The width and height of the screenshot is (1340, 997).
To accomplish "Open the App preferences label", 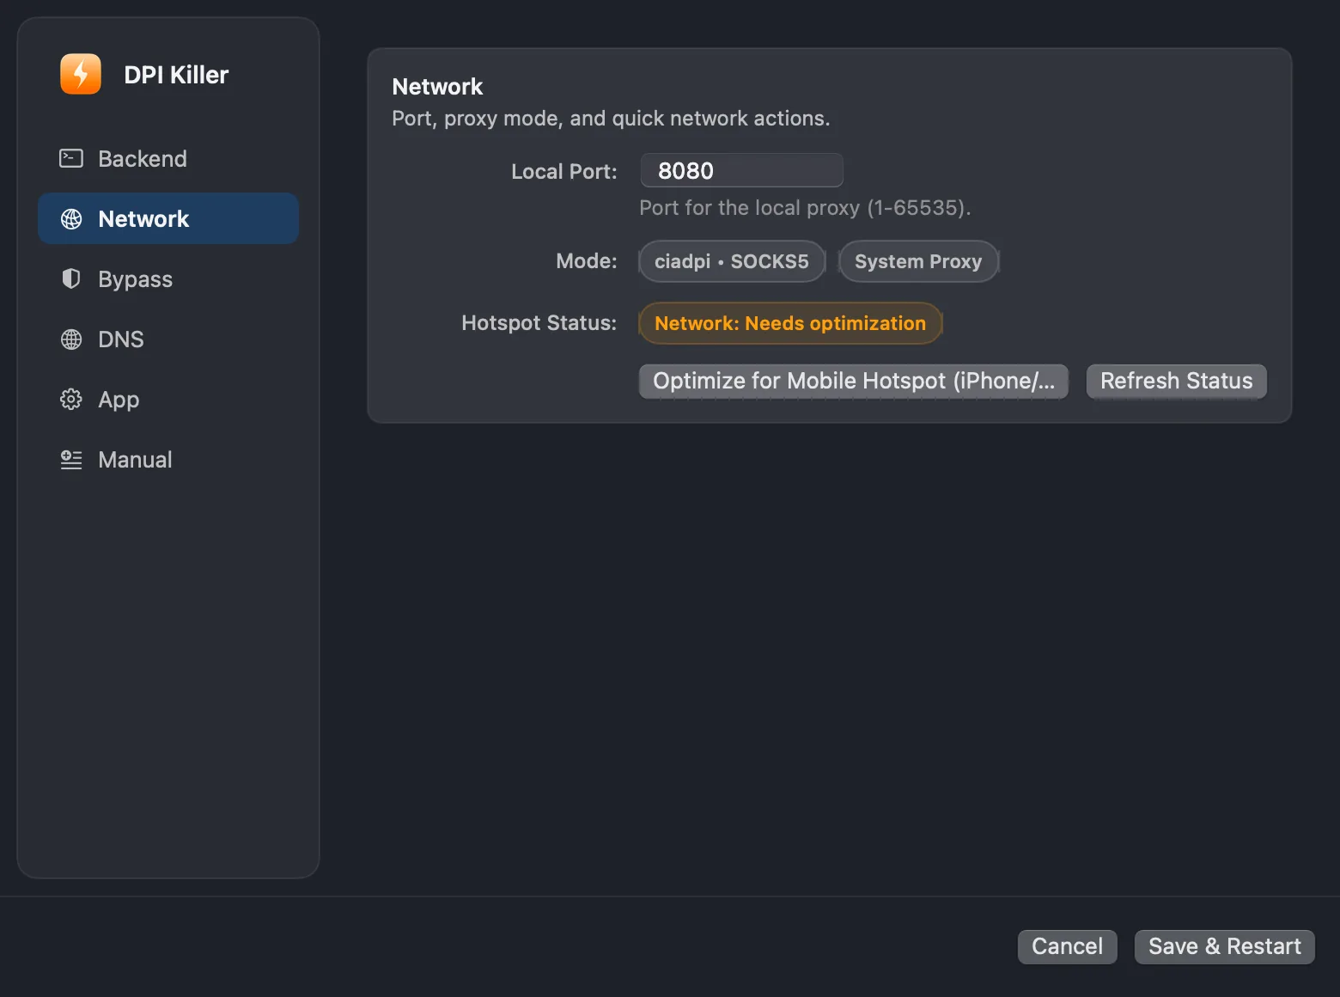I will [x=119, y=400].
